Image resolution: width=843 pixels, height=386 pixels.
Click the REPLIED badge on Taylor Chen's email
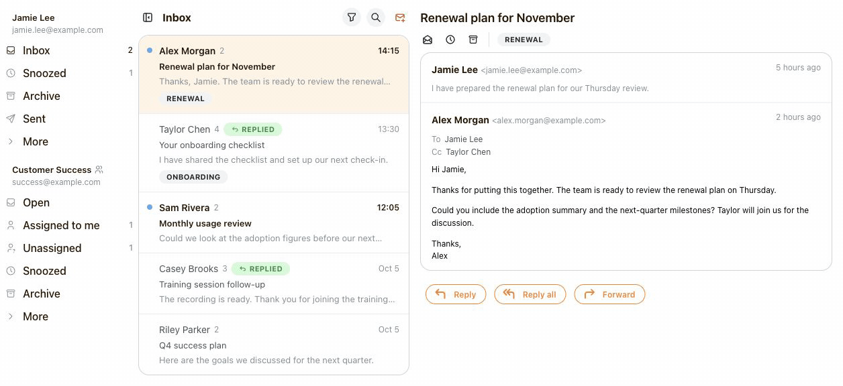point(253,129)
